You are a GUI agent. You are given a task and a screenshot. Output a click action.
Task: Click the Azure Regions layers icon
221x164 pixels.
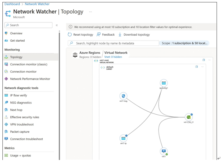tap(75, 55)
